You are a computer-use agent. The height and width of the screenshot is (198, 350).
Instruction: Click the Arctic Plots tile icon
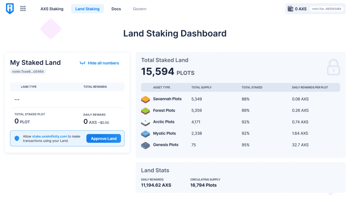tap(146, 122)
